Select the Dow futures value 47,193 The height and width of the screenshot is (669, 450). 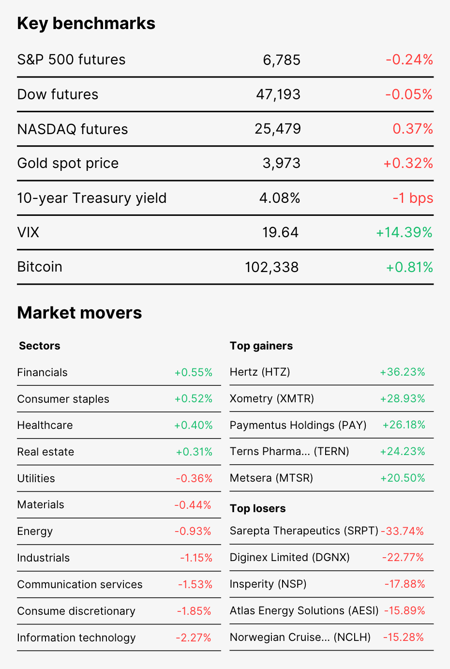[x=278, y=94]
